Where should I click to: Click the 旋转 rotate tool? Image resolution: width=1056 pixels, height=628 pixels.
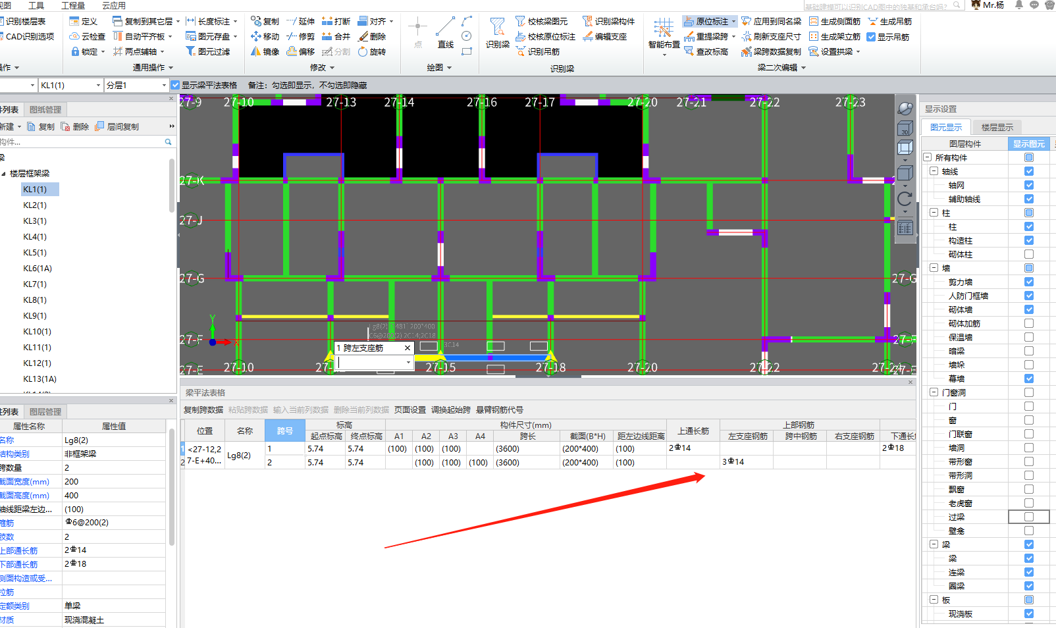372,51
